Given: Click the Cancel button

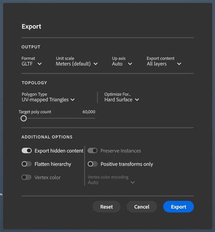Looking at the screenshot, I should coord(142,207).
